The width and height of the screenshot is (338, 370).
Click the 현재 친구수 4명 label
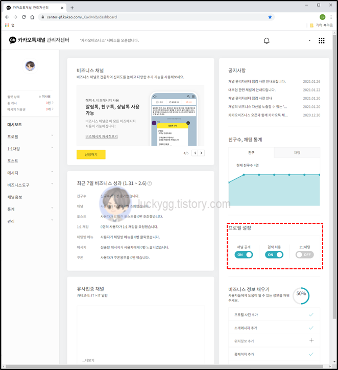pyautogui.click(x=248, y=166)
